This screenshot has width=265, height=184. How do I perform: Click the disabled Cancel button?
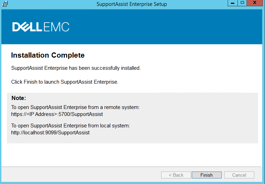point(239,175)
